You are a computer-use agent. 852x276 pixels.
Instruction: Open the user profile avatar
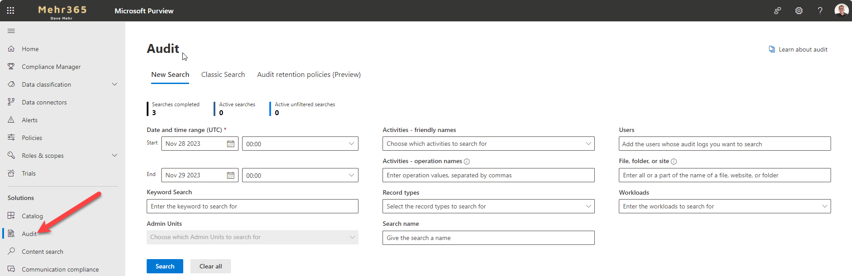click(841, 11)
